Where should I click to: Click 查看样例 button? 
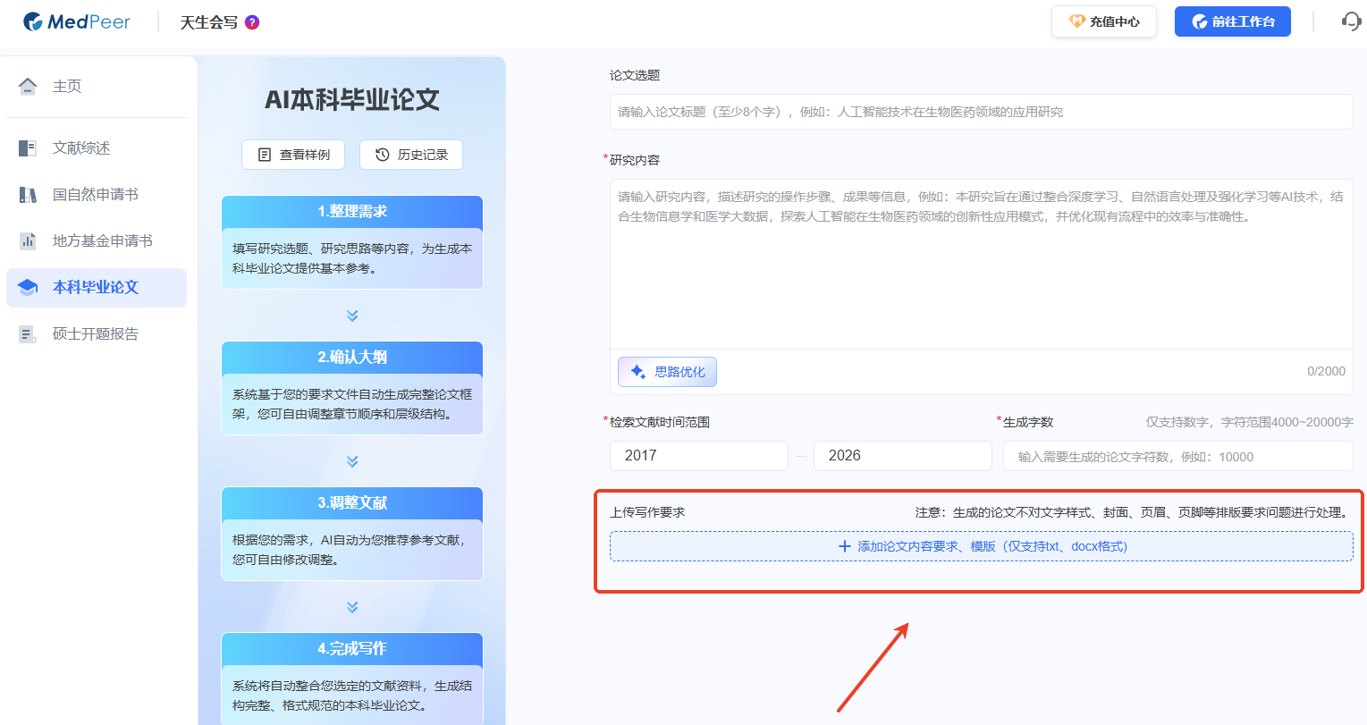(x=293, y=155)
